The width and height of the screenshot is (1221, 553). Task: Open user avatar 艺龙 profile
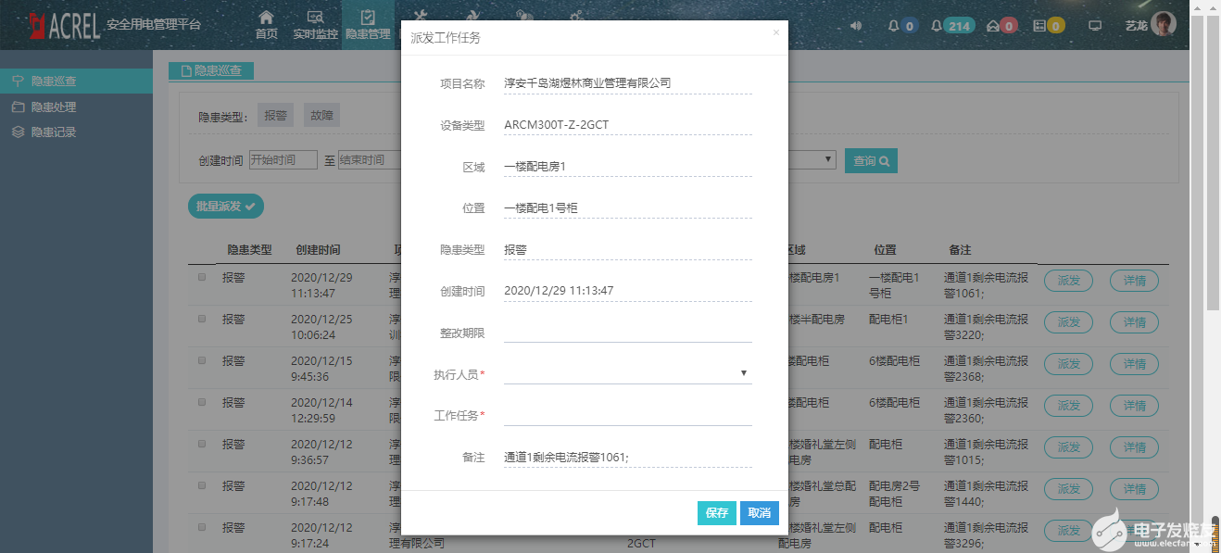tap(1151, 25)
